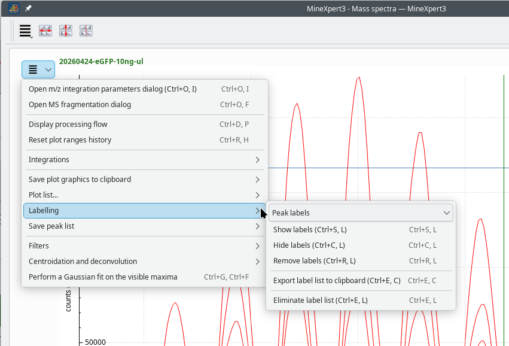The height and width of the screenshot is (346, 509).
Task: Expand the Peak labels combo box
Action: point(361,213)
